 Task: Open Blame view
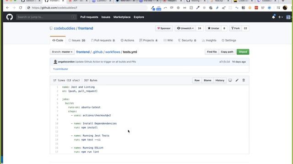pos(207,80)
